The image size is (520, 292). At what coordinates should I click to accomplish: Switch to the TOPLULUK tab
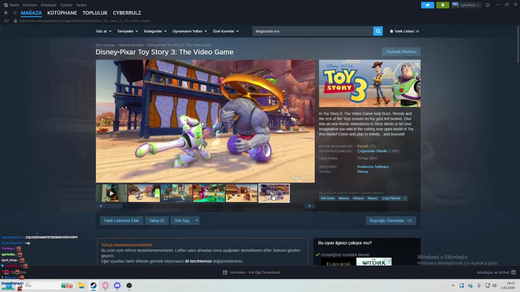(x=95, y=13)
